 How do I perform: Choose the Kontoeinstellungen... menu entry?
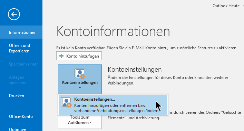tap(113, 105)
